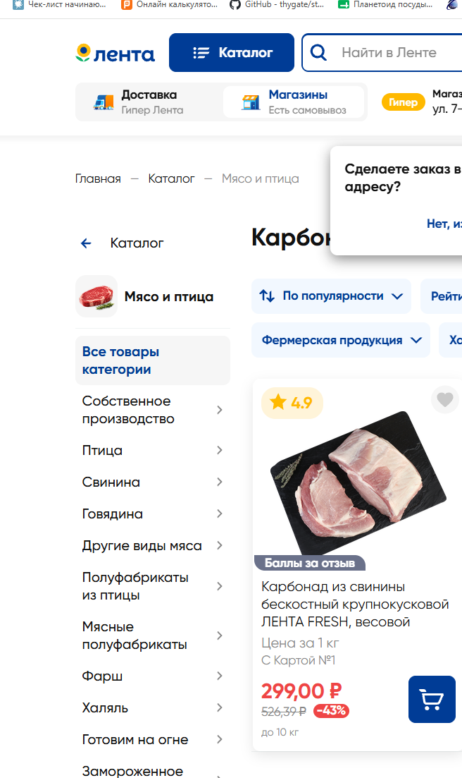Select Все товары категории
This screenshot has width=462, height=778.
pos(153,360)
